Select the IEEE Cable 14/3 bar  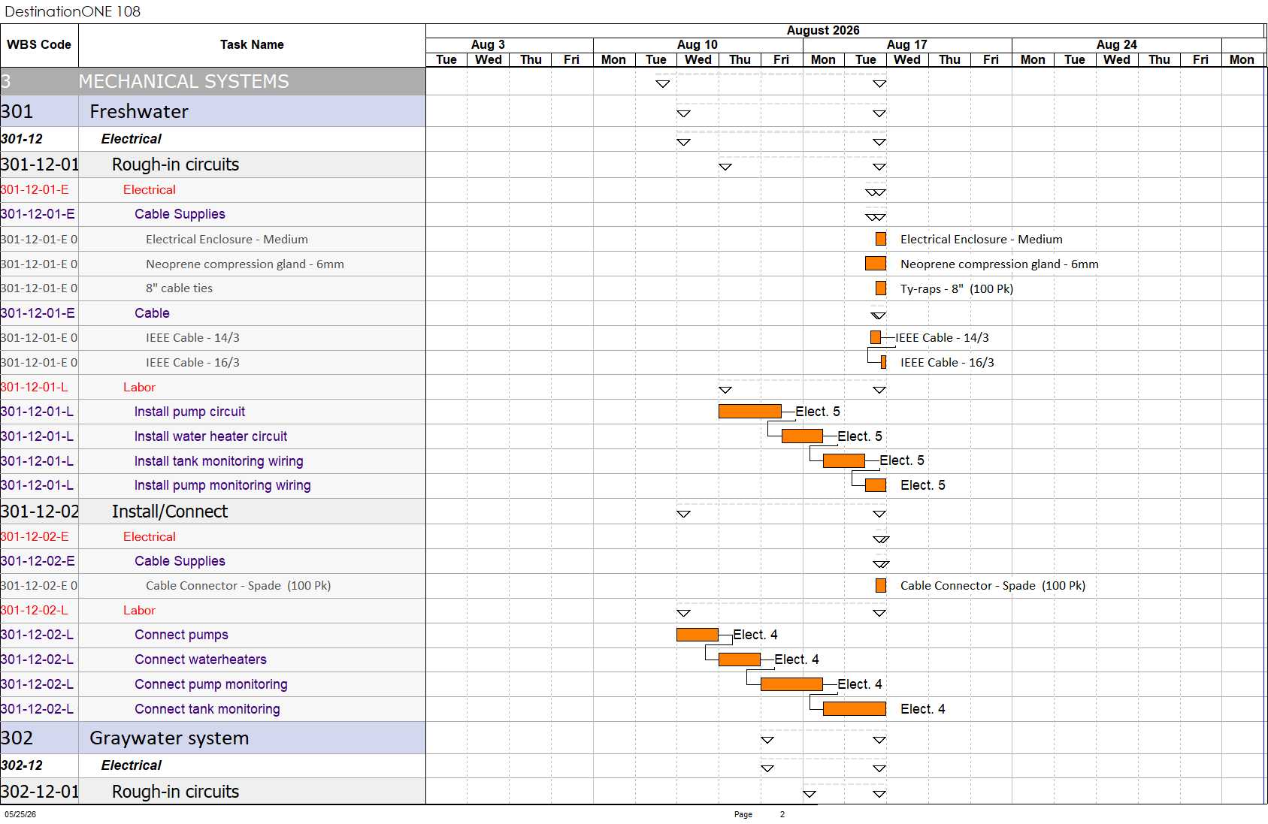pyautogui.click(x=876, y=337)
